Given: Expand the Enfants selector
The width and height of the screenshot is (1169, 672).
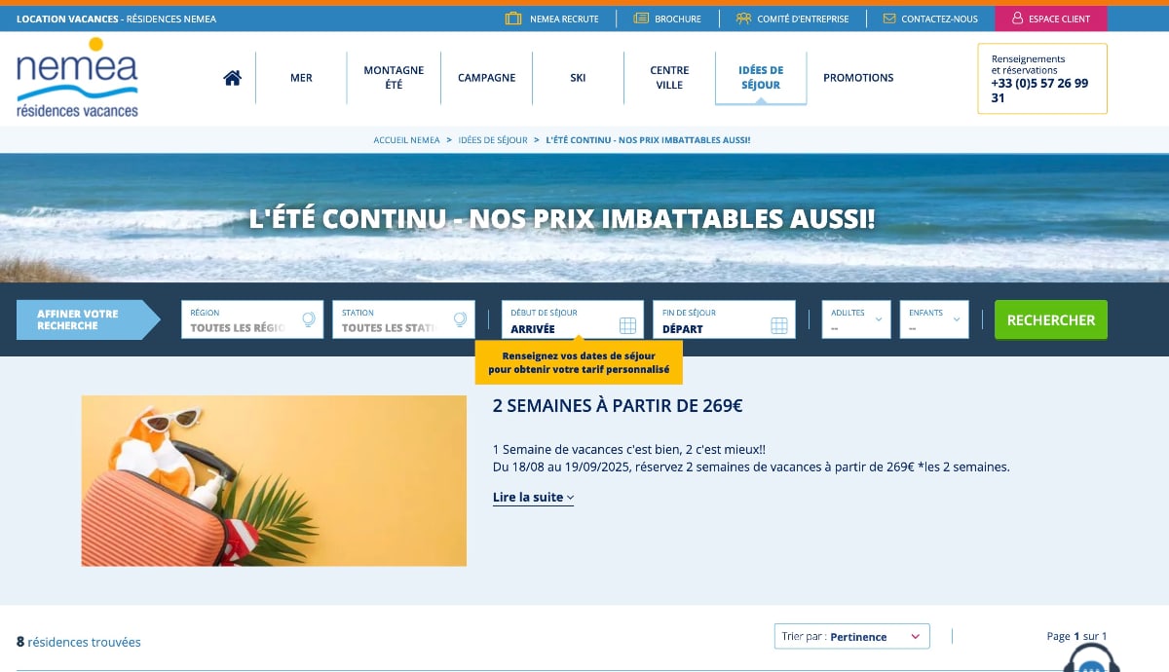Looking at the screenshot, I should point(934,320).
